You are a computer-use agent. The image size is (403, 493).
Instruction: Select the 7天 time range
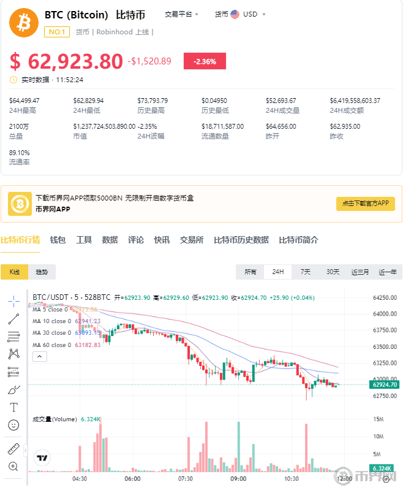[x=305, y=272]
